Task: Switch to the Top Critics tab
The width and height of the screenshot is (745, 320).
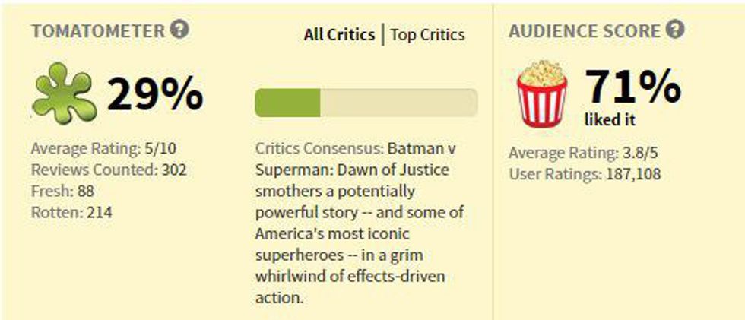Action: pos(427,34)
